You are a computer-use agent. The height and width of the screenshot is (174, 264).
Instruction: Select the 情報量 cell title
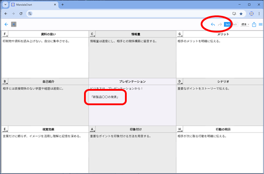point(136,34)
